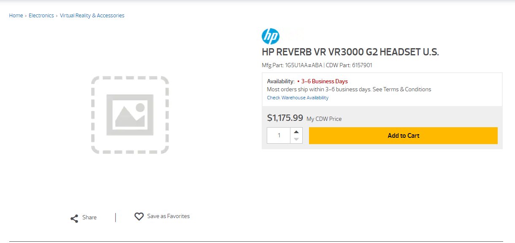The image size is (515, 243).
Task: Go to the Home breadcrumb
Action: click(x=16, y=16)
